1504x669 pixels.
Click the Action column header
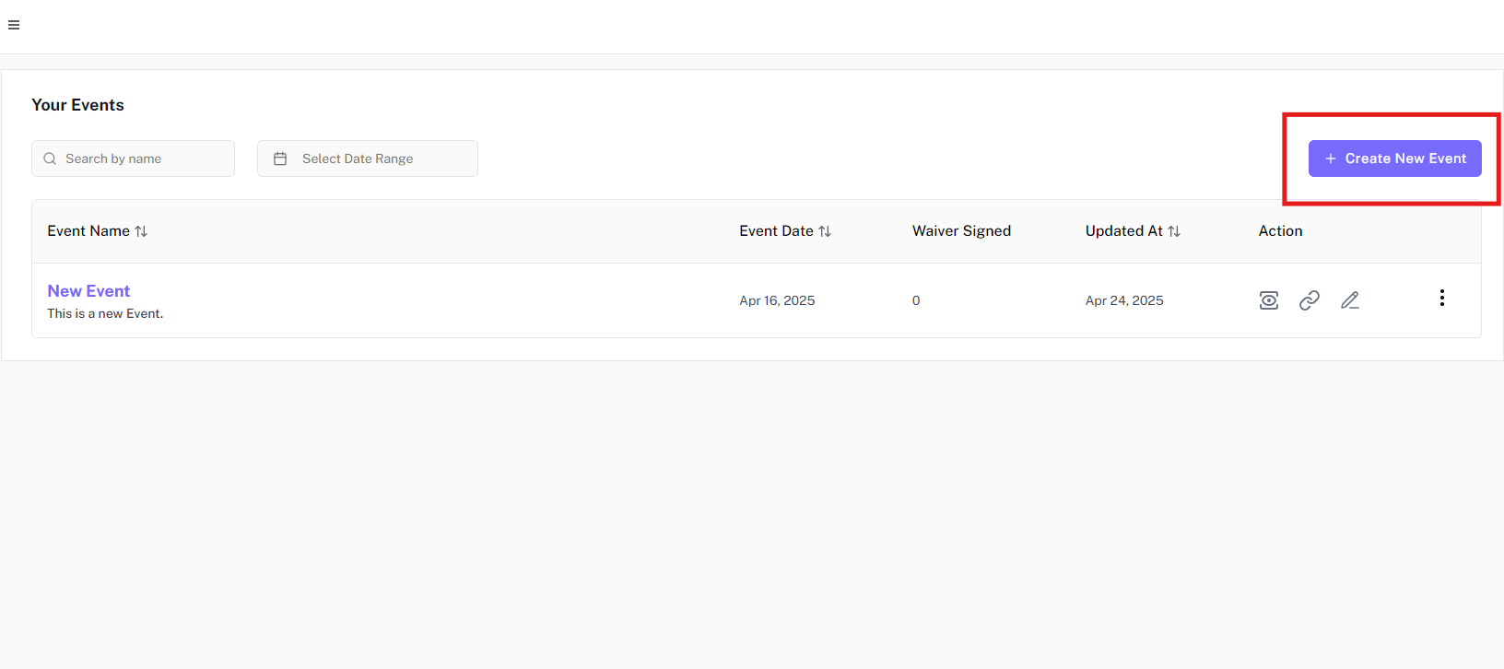pos(1280,231)
